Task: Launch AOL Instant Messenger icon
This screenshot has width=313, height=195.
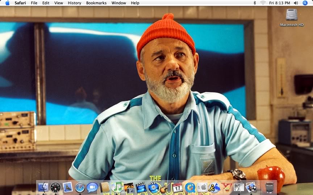Action: coord(214,187)
